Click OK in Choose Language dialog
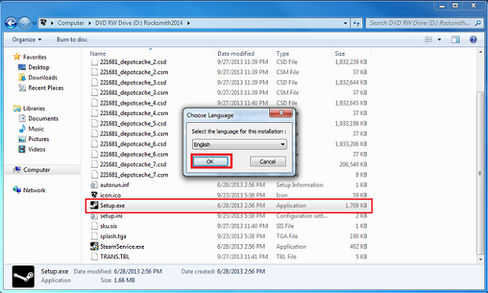The width and height of the screenshot is (488, 293). (211, 161)
